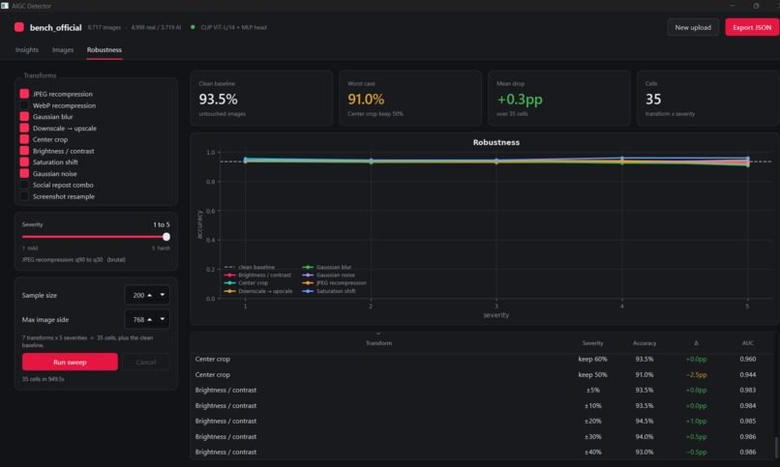Click JPEG recompression legend marker
Image resolution: width=780 pixels, height=467 pixels.
click(308, 283)
